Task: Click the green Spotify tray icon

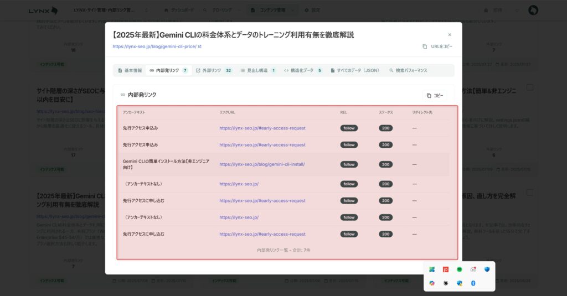Action: pyautogui.click(x=460, y=269)
